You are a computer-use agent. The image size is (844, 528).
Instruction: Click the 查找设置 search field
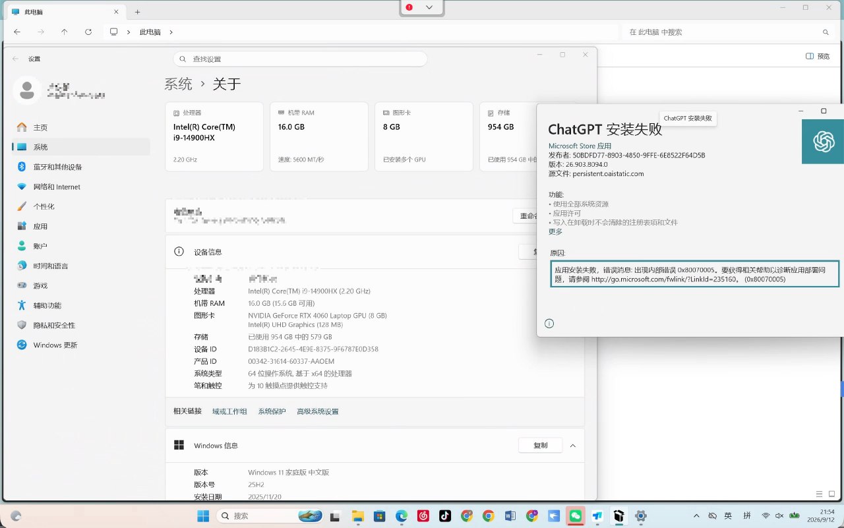301,59
